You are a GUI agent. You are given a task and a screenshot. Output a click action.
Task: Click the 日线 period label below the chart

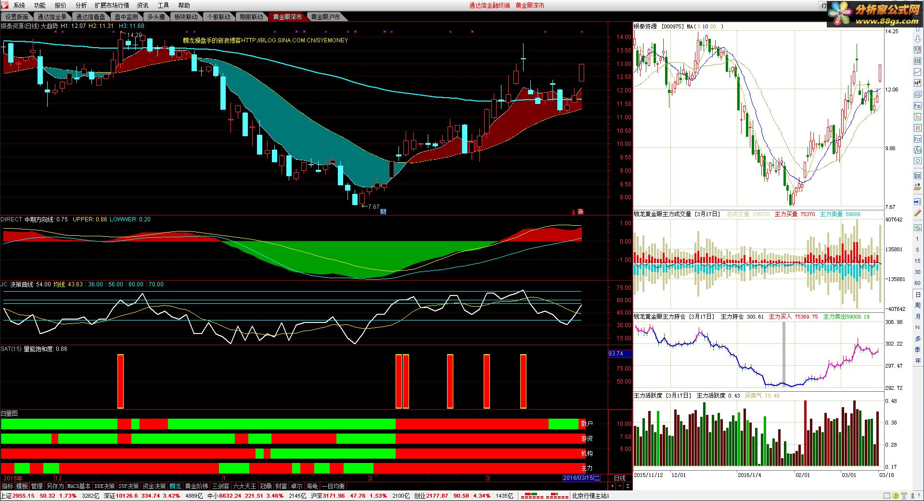620,478
